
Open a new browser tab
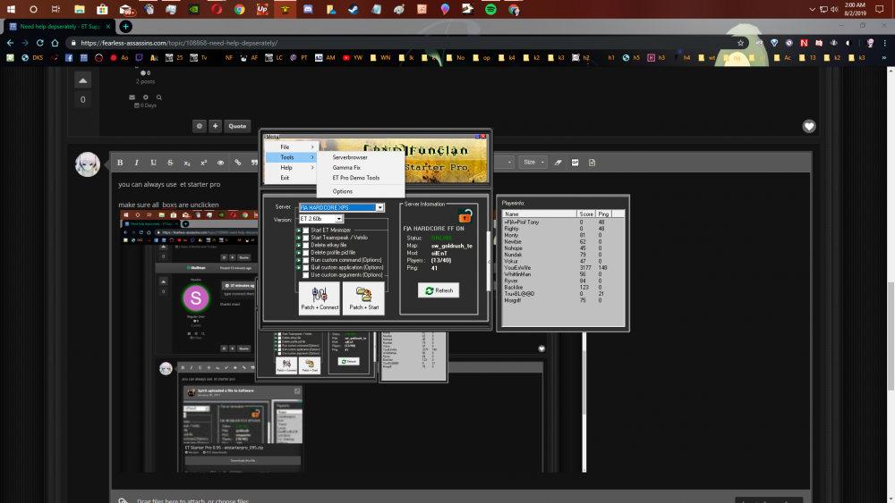[x=125, y=26]
